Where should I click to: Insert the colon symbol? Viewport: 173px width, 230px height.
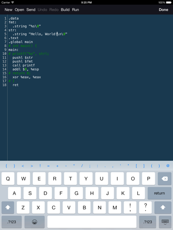[x=98, y=166]
